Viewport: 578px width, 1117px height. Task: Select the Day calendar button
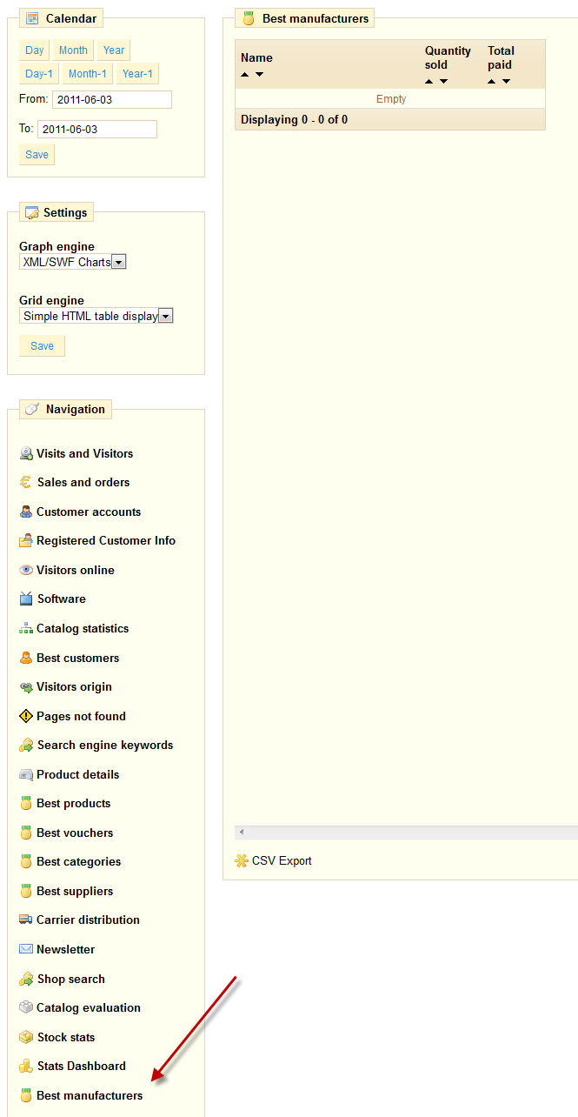pyautogui.click(x=35, y=50)
